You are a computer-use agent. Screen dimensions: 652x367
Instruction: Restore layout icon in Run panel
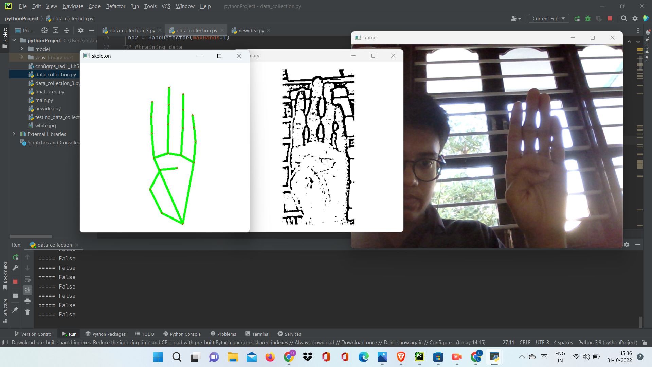(15, 296)
